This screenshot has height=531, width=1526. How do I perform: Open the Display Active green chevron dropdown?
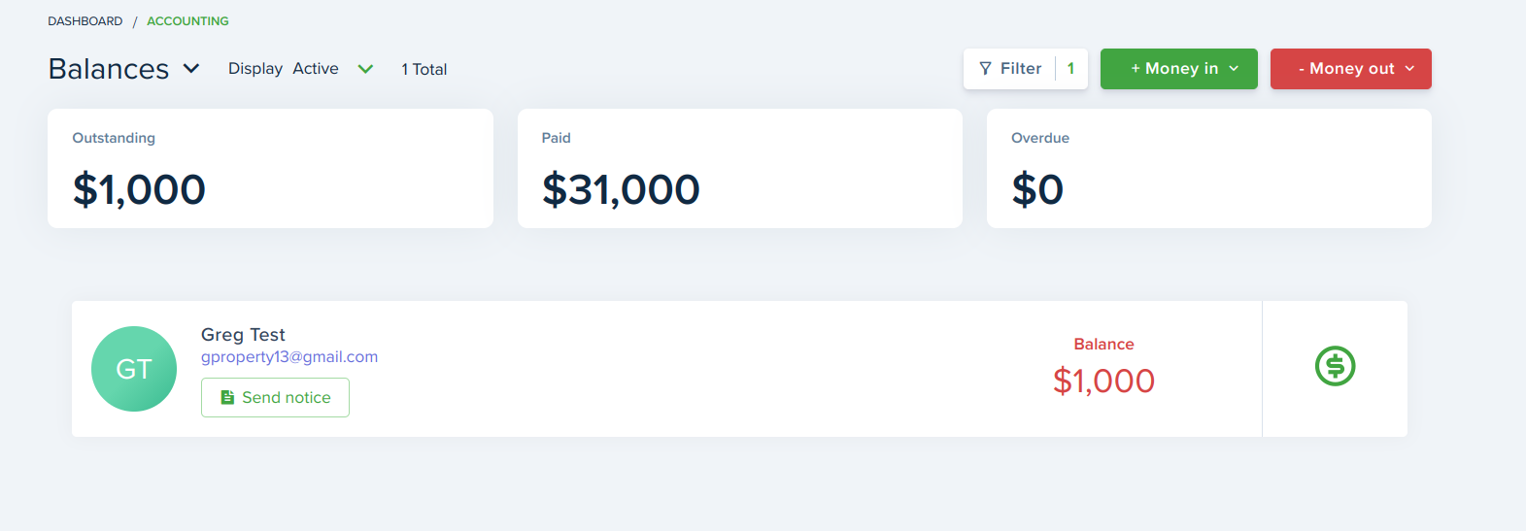click(x=365, y=69)
